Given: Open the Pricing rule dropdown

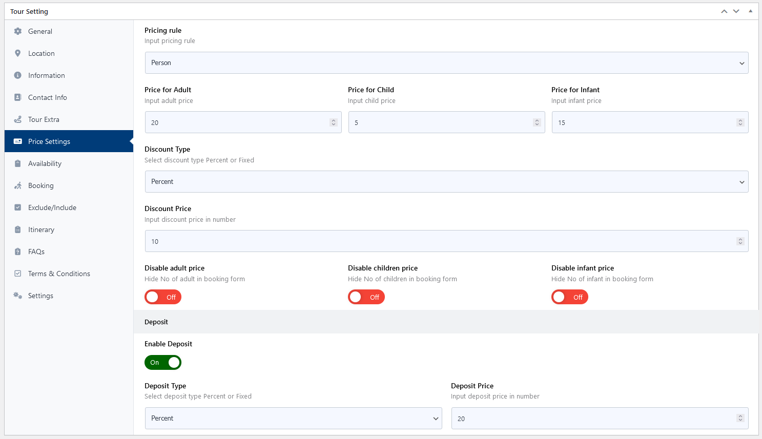Looking at the screenshot, I should (446, 62).
